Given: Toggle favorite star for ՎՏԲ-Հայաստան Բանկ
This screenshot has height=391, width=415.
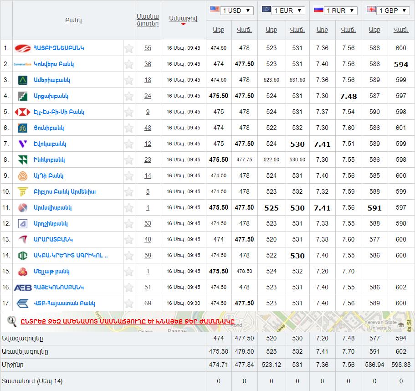Looking at the screenshot, I should coord(129,304).
